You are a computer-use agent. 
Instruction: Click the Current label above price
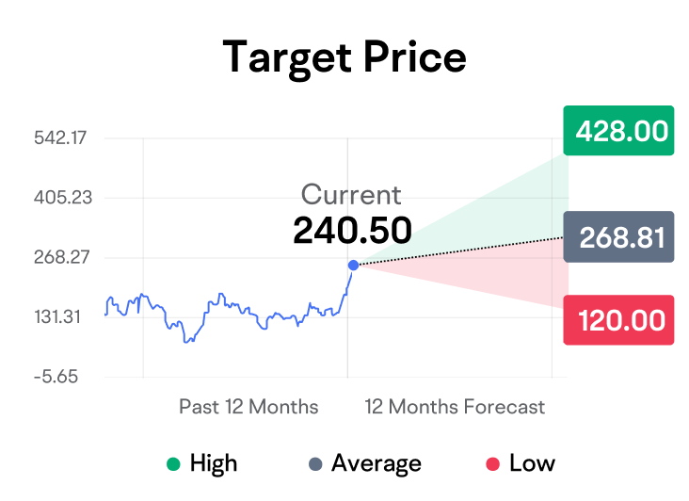click(351, 195)
